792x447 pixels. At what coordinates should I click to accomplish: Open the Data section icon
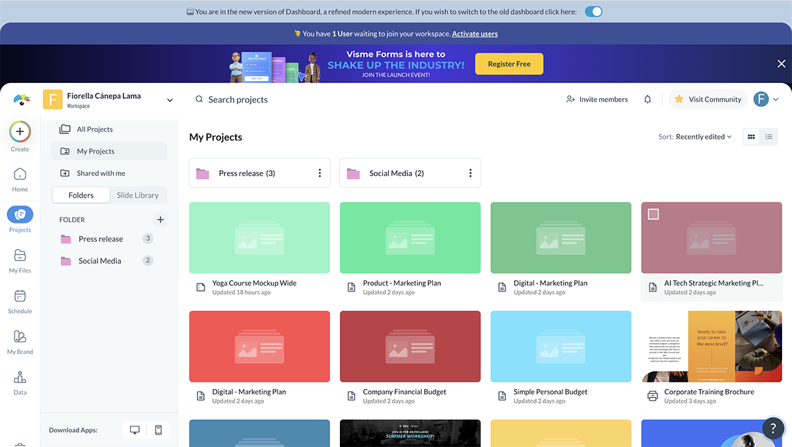click(x=20, y=378)
